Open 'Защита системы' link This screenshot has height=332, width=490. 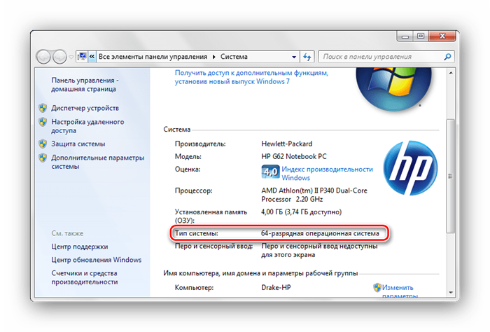[x=78, y=144]
